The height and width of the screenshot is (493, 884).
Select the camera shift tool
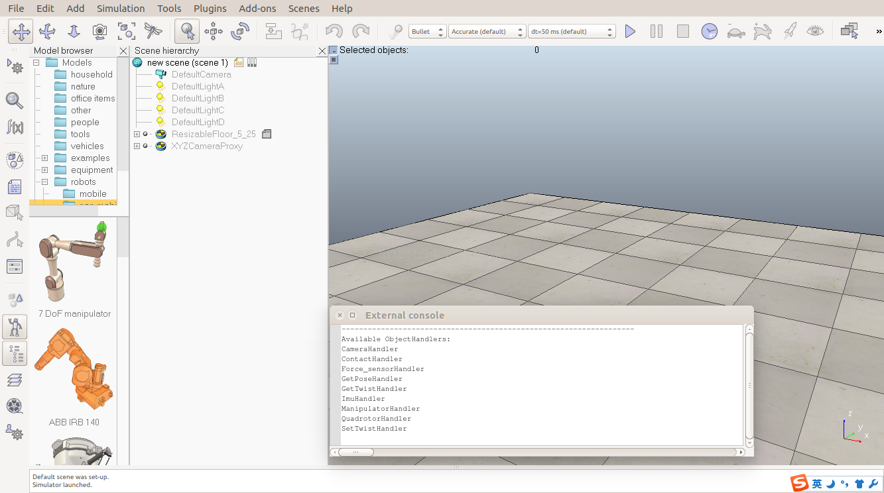tap(74, 31)
